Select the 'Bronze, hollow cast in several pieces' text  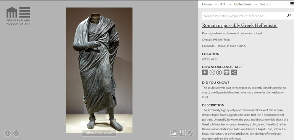[232, 33]
